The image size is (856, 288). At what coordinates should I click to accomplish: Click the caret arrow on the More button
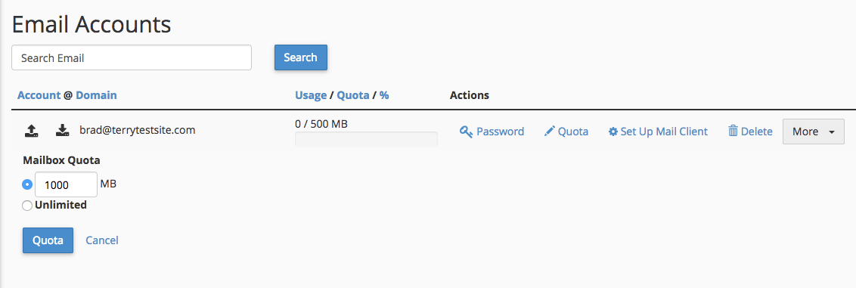pyautogui.click(x=832, y=132)
